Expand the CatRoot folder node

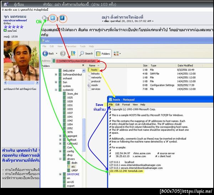(x=60, y=140)
